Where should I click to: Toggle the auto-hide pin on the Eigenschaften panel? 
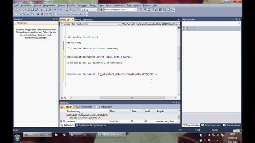coord(236,19)
